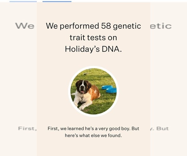Image resolution: width=187 pixels, height=156 pixels.
Task: Select the darker blue progress segment
Action: [57, 1]
